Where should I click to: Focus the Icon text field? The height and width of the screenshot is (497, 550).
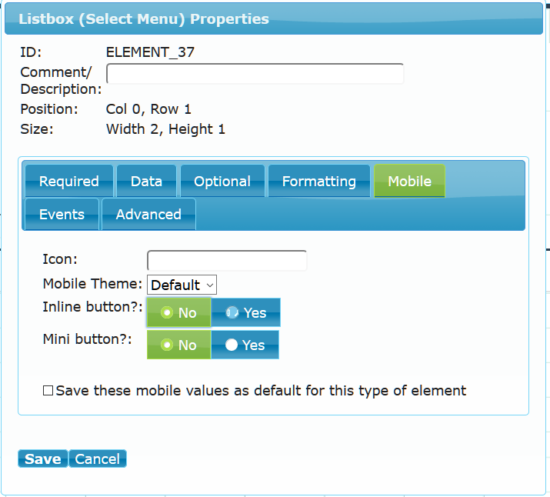[x=227, y=261]
